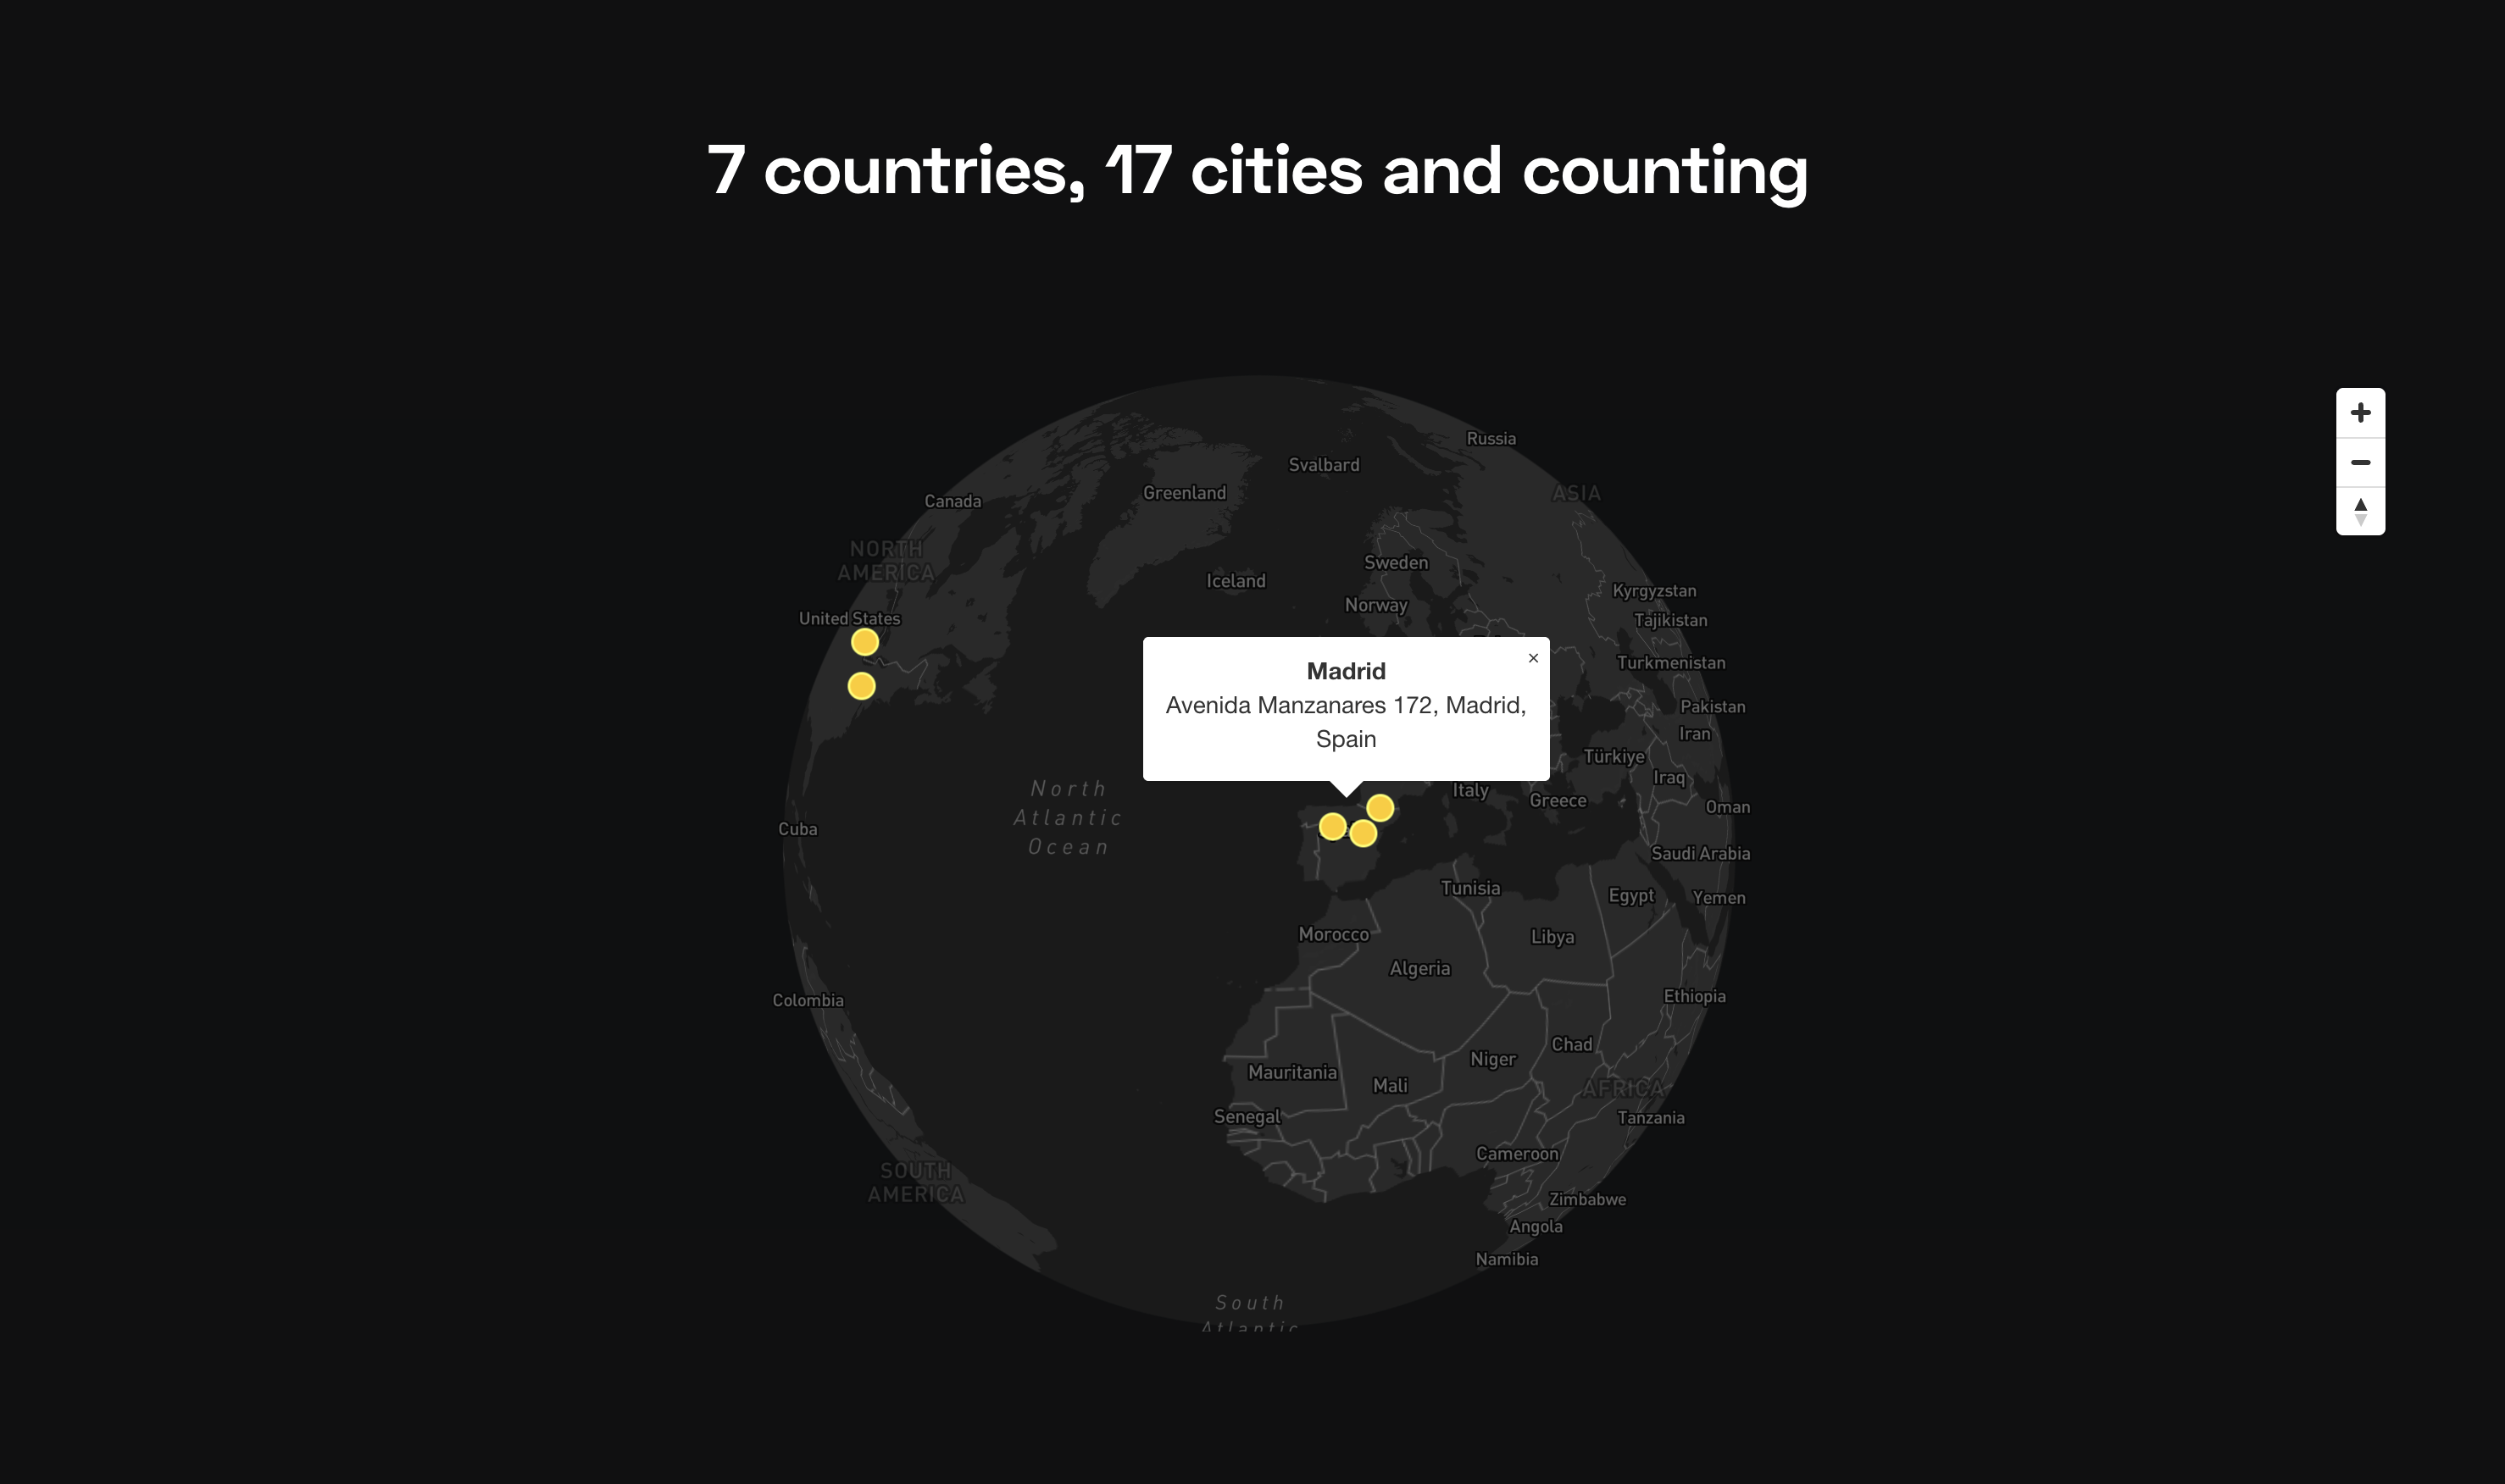Image resolution: width=2505 pixels, height=1484 pixels.
Task: Click the Canada label on the globe
Action: (x=953, y=501)
